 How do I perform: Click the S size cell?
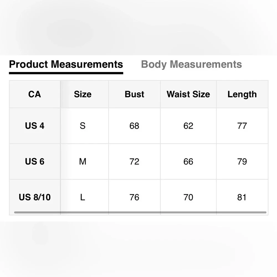[x=83, y=126]
